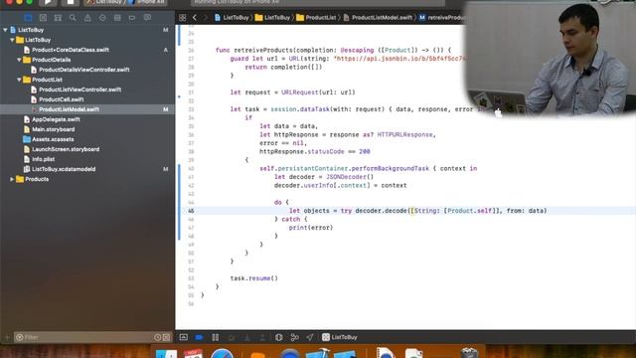Open ProductCell.swift file
Image resolution: width=636 pixels, height=358 pixels.
point(62,99)
